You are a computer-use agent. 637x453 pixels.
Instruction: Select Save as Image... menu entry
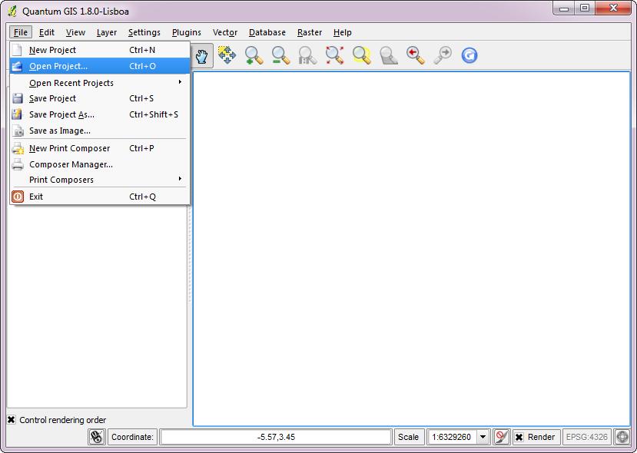(100, 131)
